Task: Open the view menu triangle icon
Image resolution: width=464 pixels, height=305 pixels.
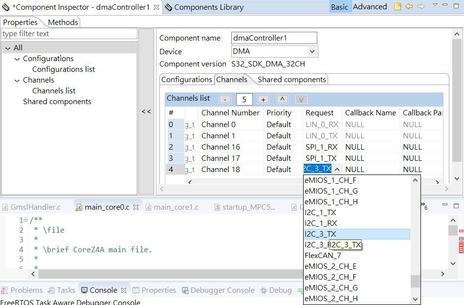Action: (x=435, y=5)
